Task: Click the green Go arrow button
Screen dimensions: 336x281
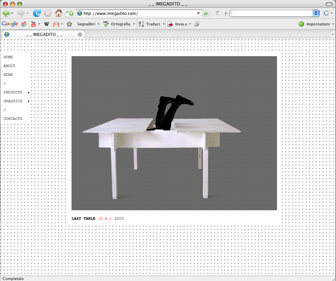Action: [206, 13]
